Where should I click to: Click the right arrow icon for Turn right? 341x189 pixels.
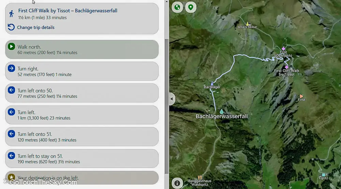coord(11,68)
